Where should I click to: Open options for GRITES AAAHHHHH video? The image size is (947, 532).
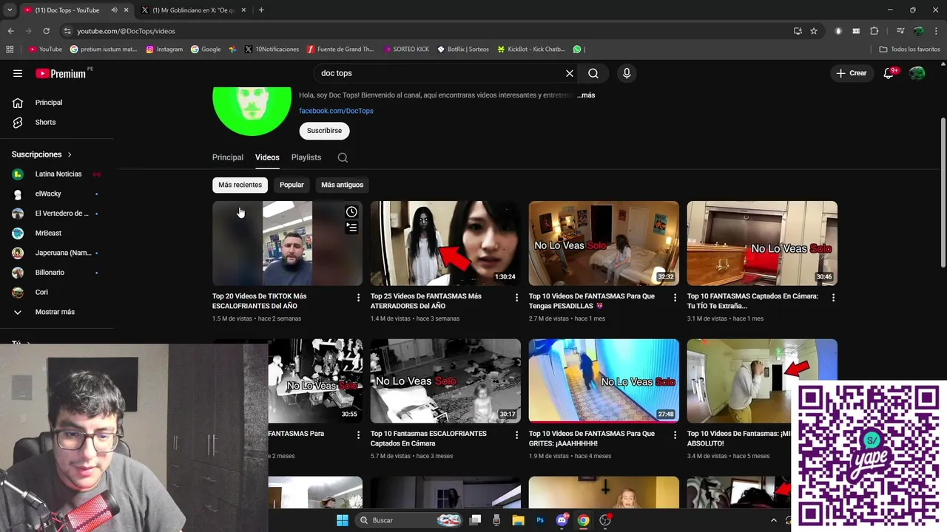click(x=675, y=435)
